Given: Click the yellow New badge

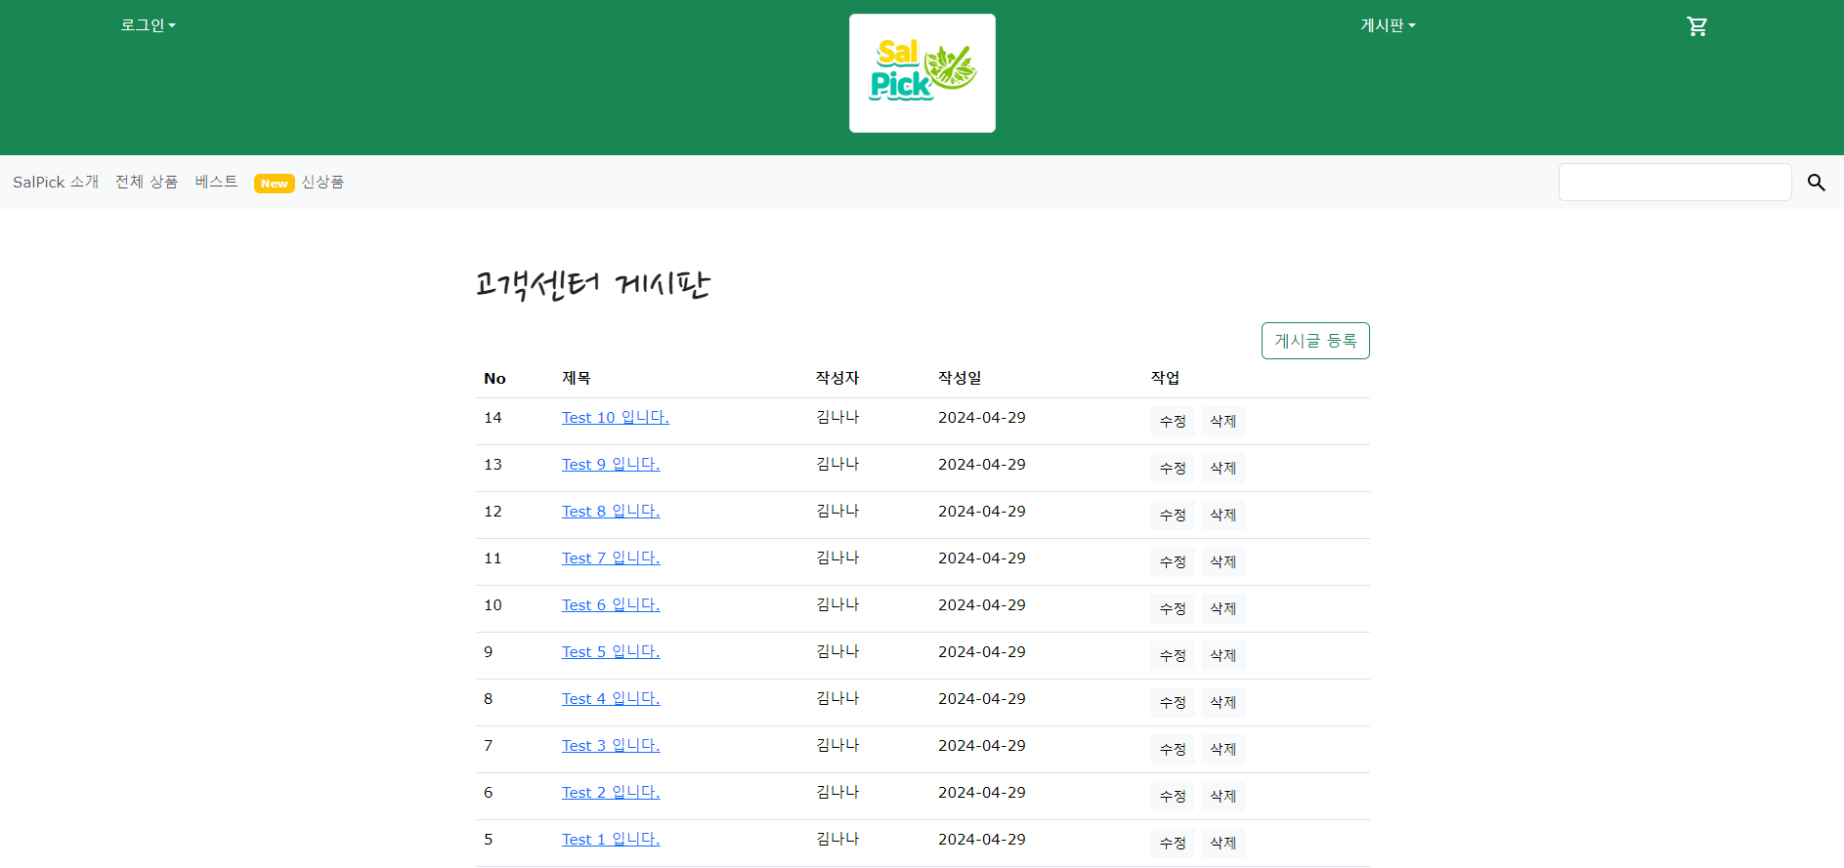Looking at the screenshot, I should point(275,184).
